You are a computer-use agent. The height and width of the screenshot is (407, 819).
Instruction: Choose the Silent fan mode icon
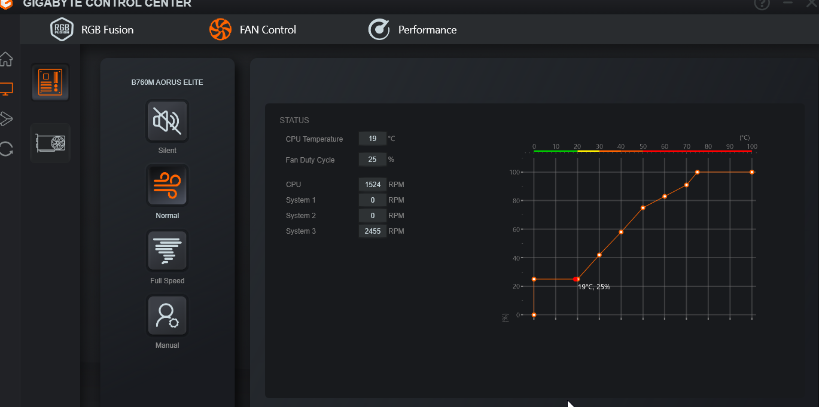pos(168,121)
